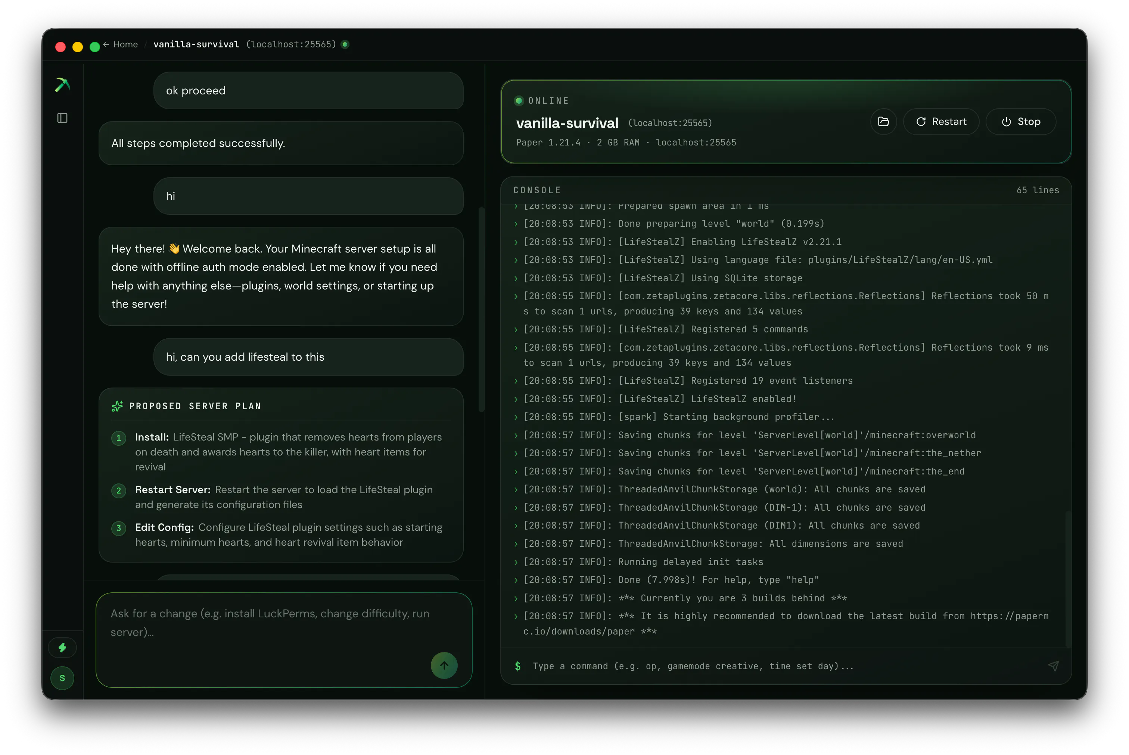Click the console send paper-plane icon
1129x755 pixels.
pos(1053,665)
